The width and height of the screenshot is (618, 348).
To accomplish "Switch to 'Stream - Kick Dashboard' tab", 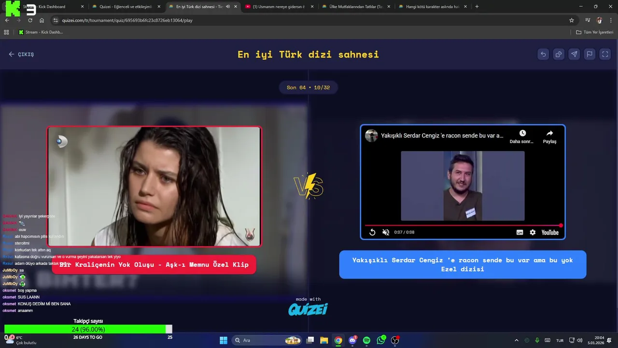I will (47, 7).
